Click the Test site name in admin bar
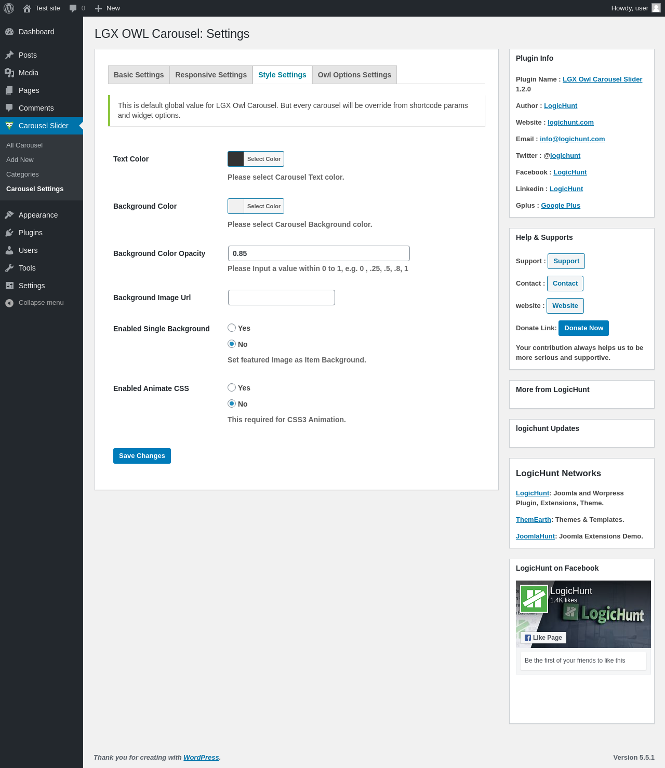 [48, 8]
